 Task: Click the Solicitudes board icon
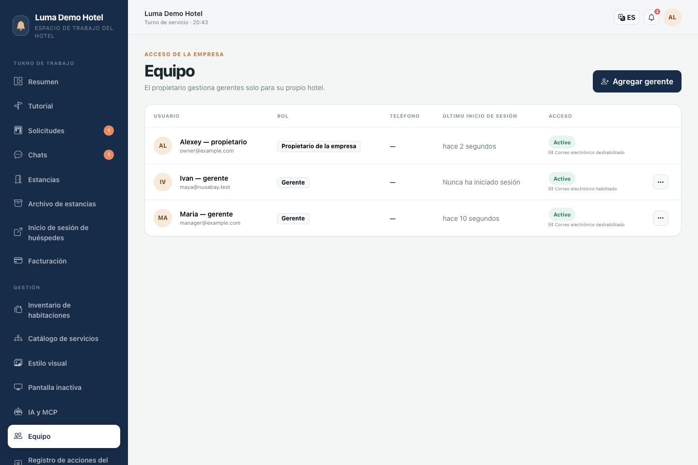[18, 130]
